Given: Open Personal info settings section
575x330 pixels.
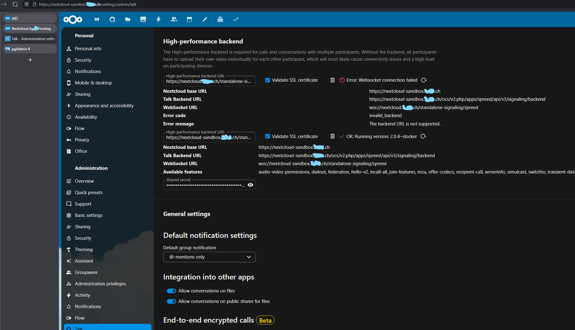Looking at the screenshot, I should coord(88,49).
